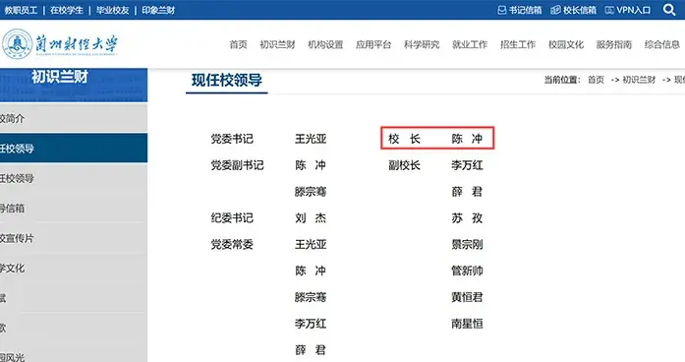Click 王光亚 in the 党委常委 row

click(x=311, y=244)
